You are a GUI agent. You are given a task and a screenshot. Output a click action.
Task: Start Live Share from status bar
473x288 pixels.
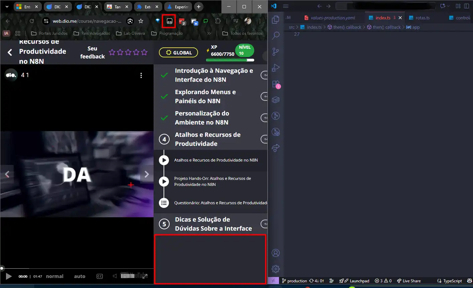pyautogui.click(x=409, y=281)
